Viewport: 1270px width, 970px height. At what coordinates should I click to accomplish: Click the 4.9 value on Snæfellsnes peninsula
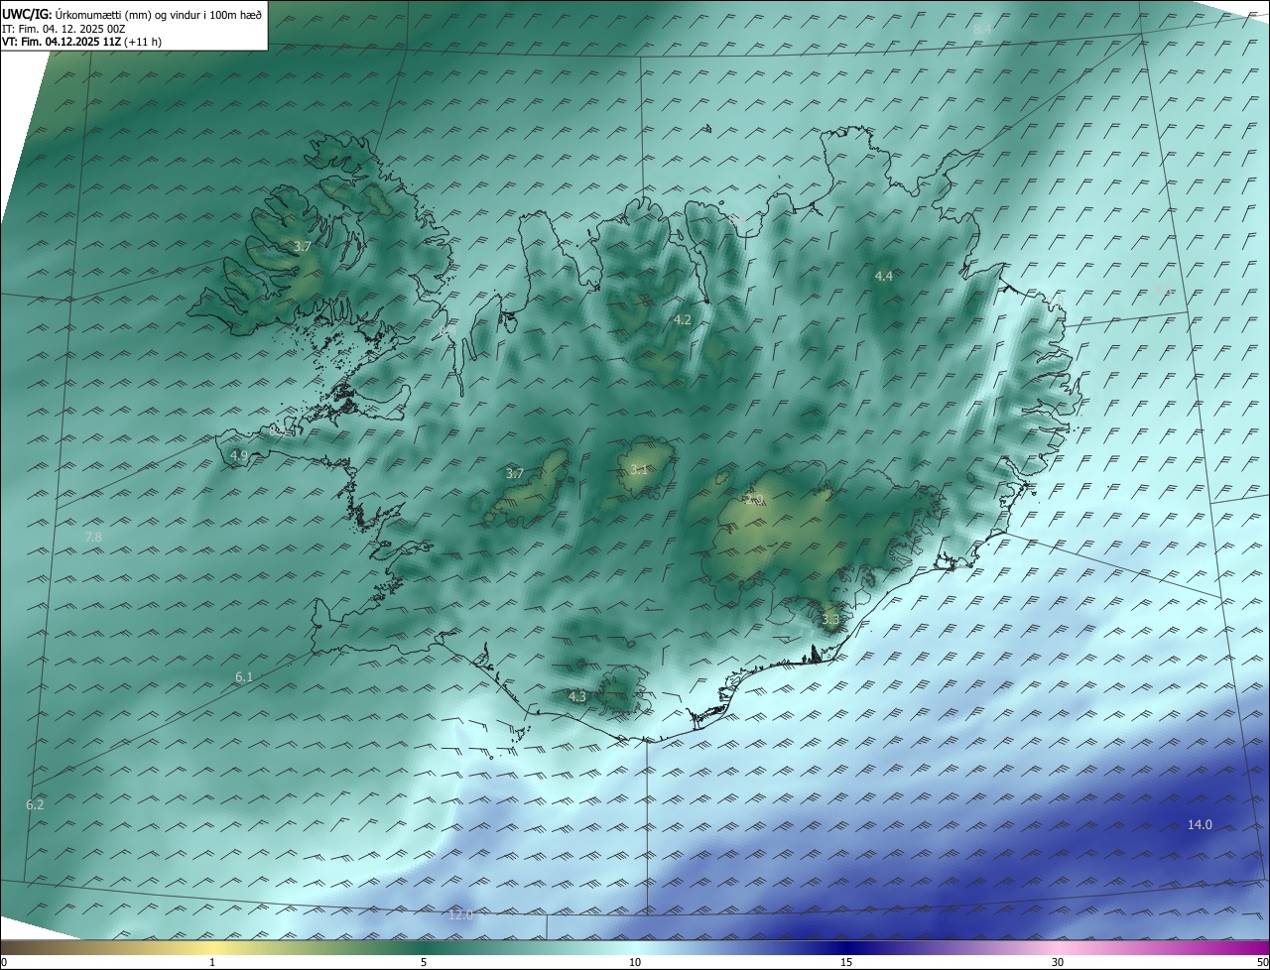[239, 455]
